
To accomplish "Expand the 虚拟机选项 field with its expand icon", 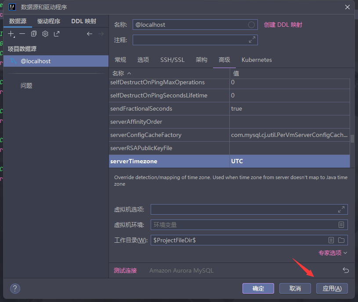I will [341, 209].
